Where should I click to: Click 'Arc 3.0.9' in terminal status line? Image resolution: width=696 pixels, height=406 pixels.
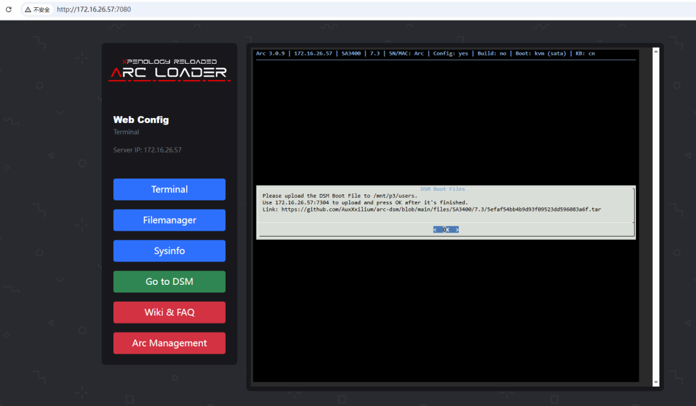pos(270,53)
